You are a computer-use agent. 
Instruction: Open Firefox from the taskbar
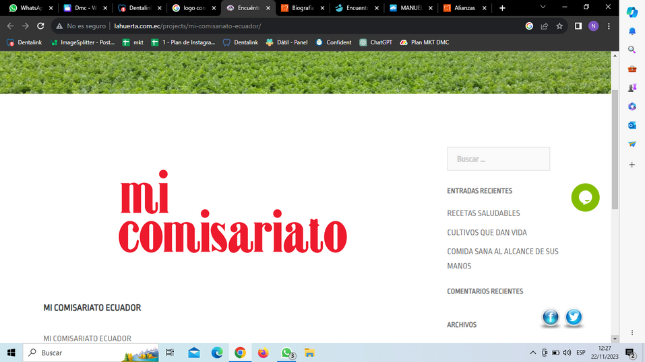coord(263,353)
